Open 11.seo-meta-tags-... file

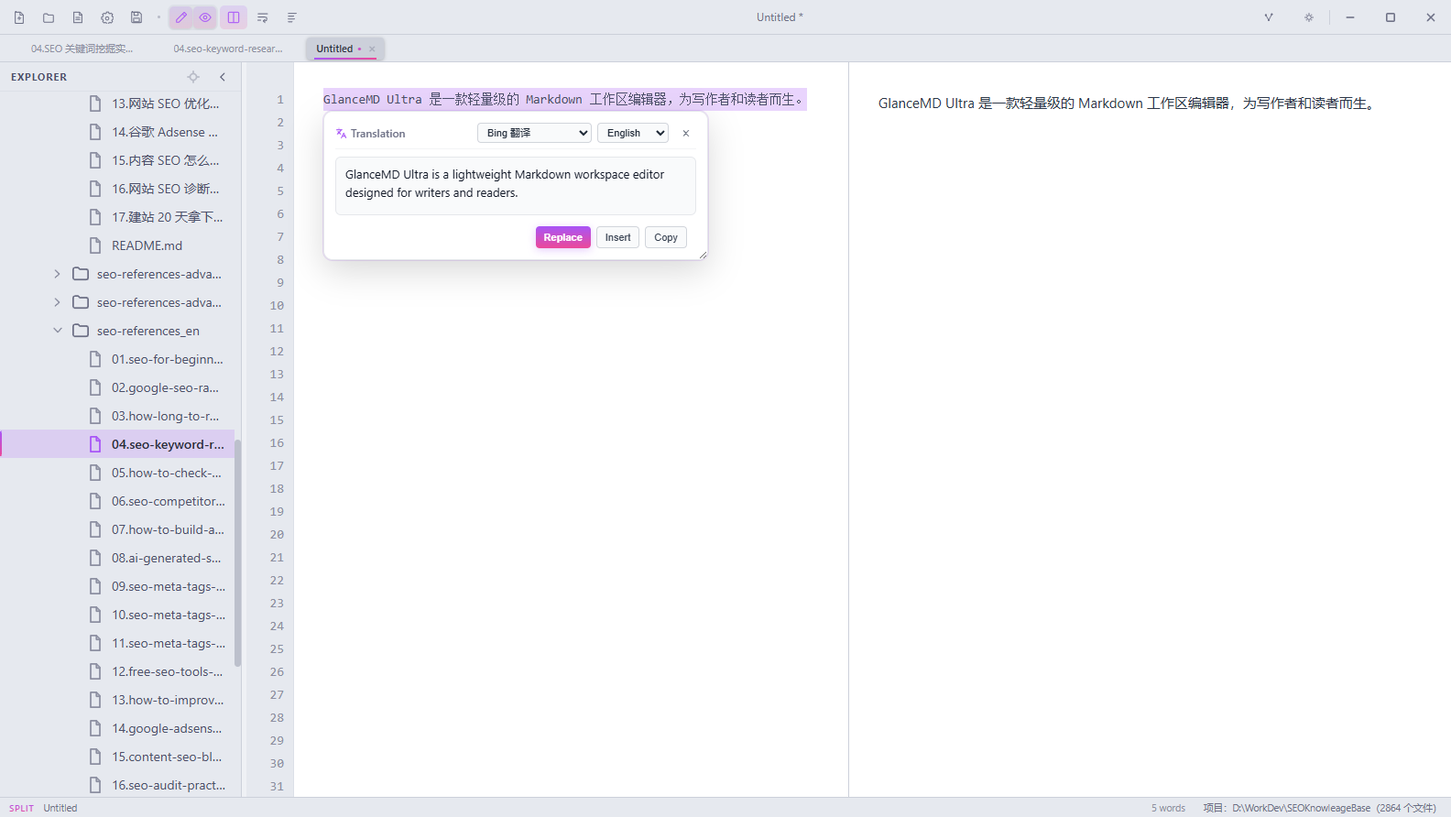pos(117,643)
